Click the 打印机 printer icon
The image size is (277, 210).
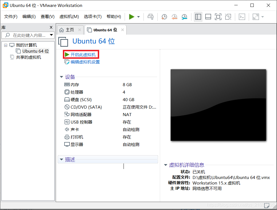pos(67,137)
